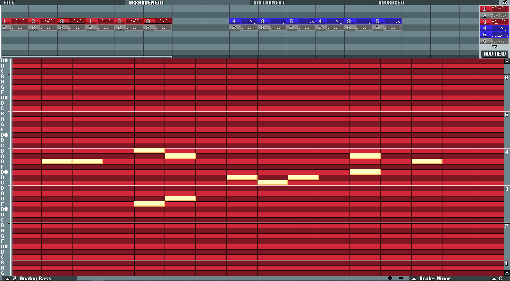This screenshot has width=510, height=281.
Task: Click the leftmost red pattern 1 block in arrangement
Action: click(x=15, y=21)
